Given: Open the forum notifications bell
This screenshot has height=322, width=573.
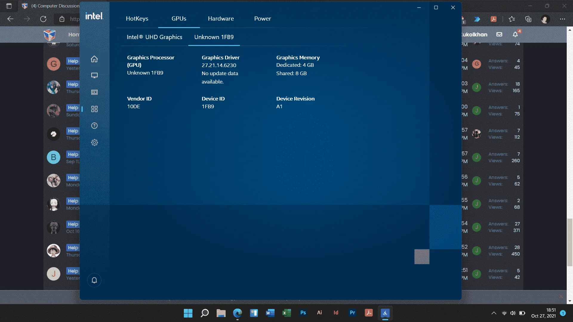Looking at the screenshot, I should tap(515, 35).
